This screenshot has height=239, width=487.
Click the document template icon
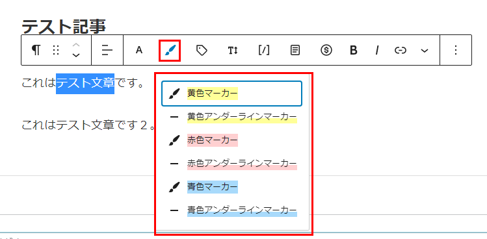(295, 50)
